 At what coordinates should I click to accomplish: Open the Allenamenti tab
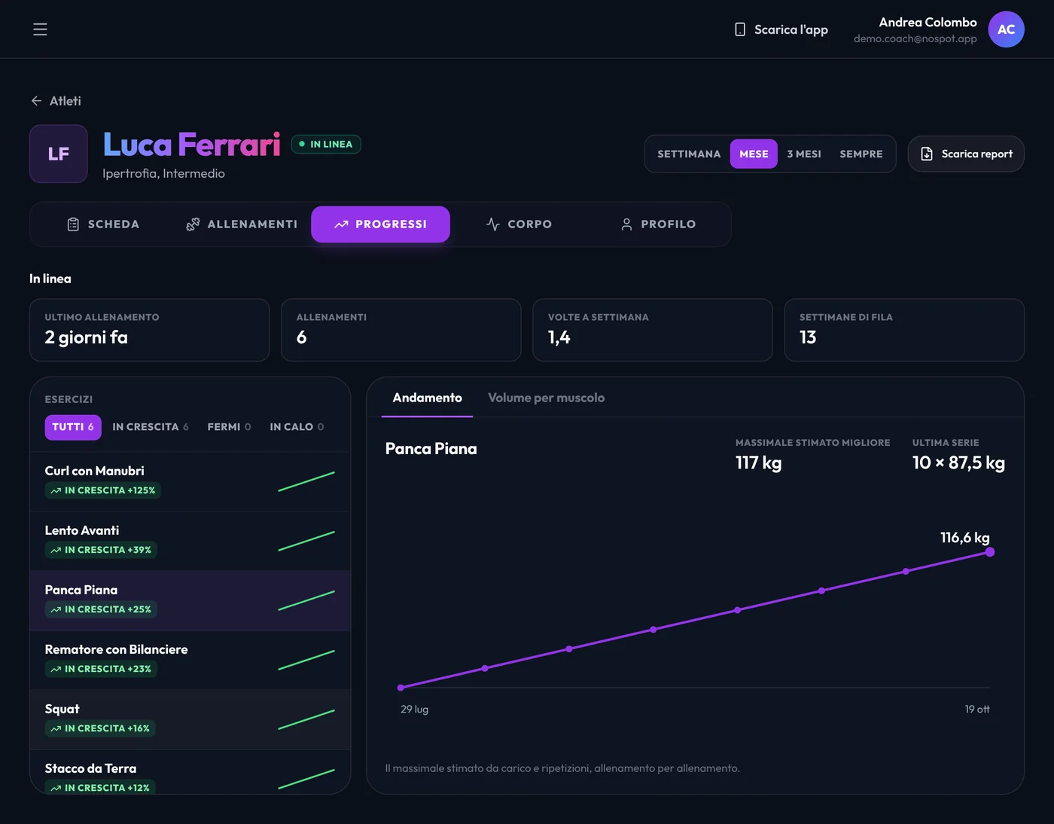pos(242,224)
